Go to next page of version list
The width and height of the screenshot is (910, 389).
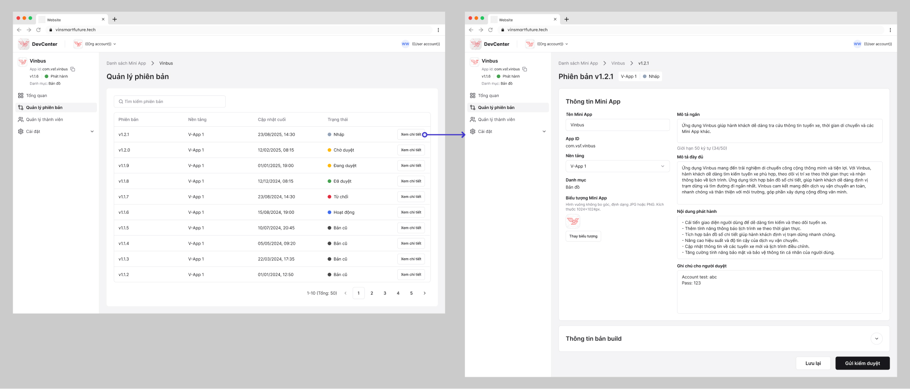(425, 293)
